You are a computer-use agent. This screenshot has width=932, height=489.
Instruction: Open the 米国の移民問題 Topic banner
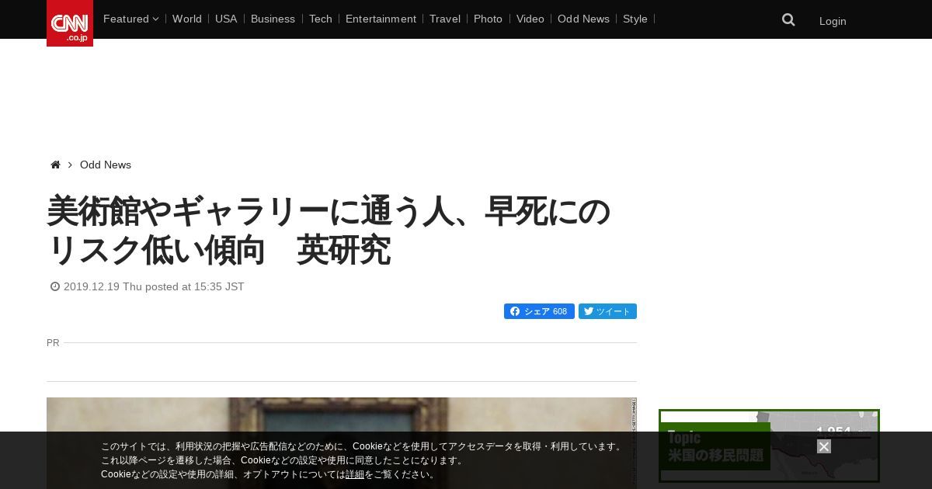(769, 446)
